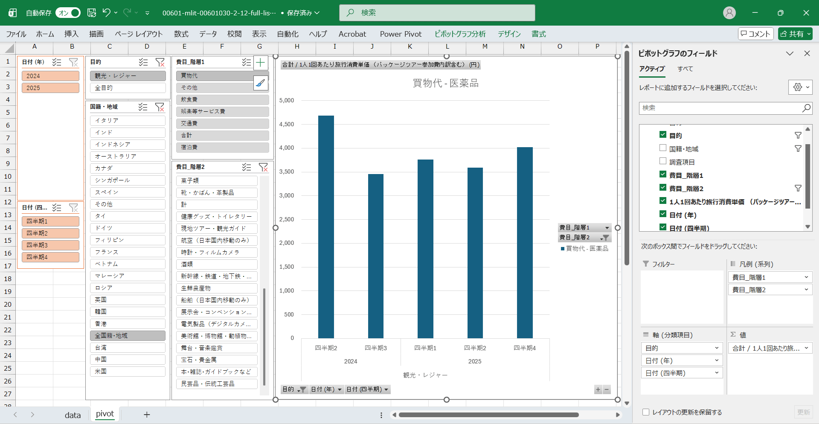Click the save icon in title bar

point(92,13)
